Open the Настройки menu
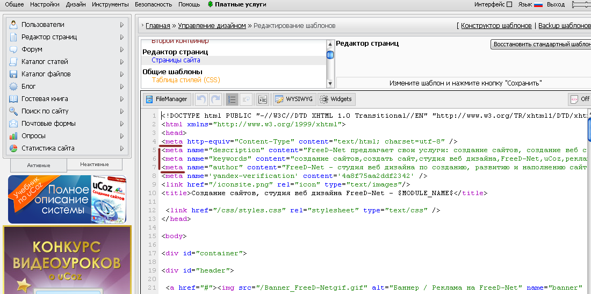The height and width of the screenshot is (294, 591). point(45,4)
